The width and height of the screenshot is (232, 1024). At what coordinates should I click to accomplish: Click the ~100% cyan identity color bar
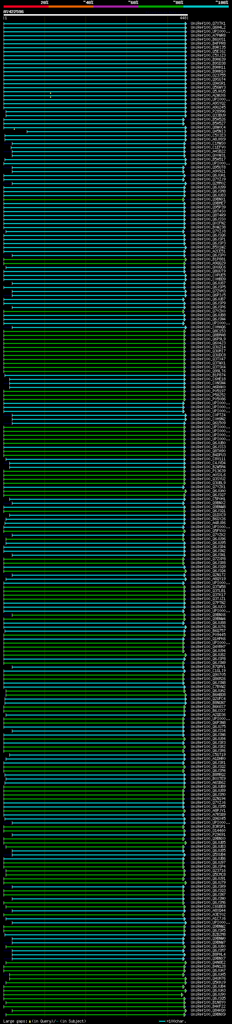click(x=206, y=7)
